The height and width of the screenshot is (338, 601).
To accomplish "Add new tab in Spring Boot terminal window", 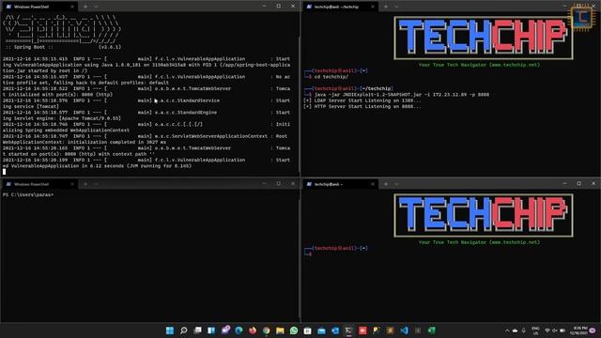I will [x=85, y=7].
